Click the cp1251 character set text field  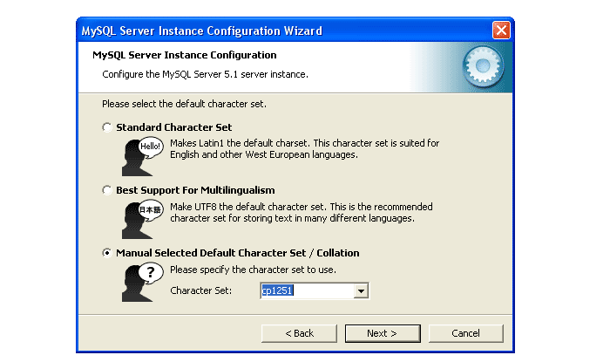click(307, 290)
